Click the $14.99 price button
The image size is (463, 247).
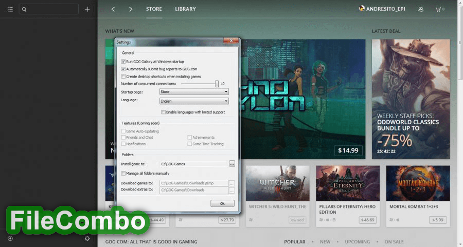click(x=348, y=150)
